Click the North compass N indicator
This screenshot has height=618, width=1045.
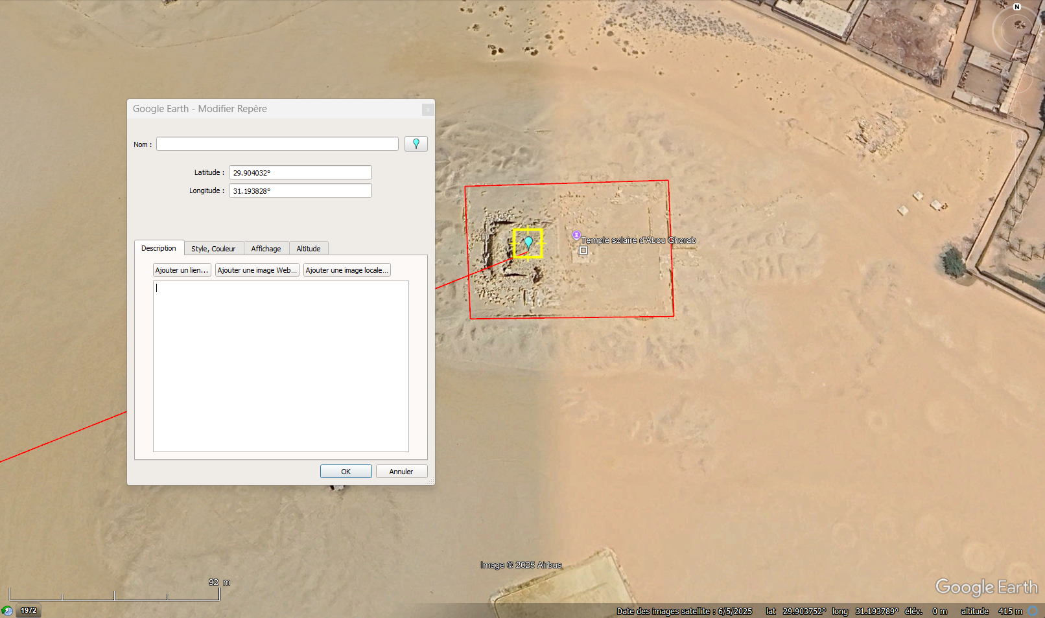coord(1017,7)
